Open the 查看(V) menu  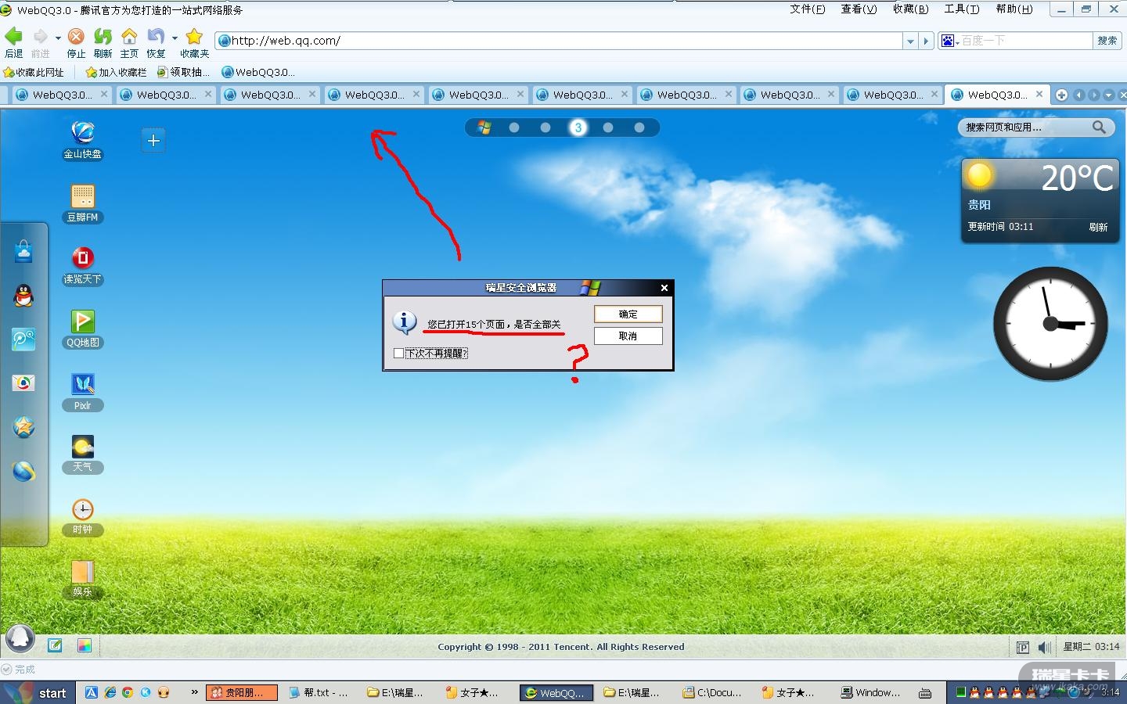(x=859, y=9)
